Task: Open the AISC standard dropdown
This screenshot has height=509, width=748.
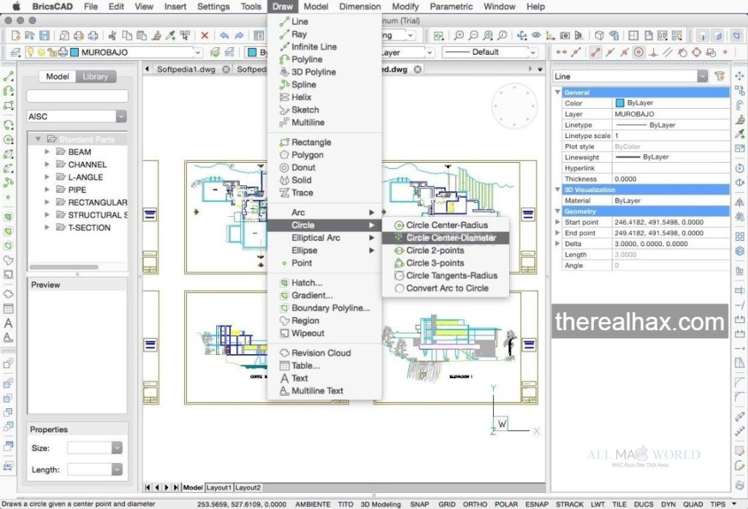Action: pos(121,116)
